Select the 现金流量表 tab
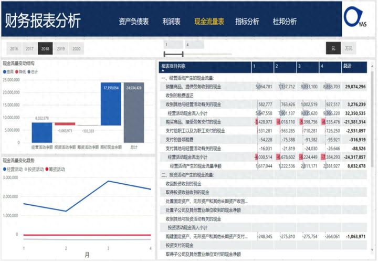Image resolution: width=378 pixels, height=262 pixels. (x=209, y=22)
